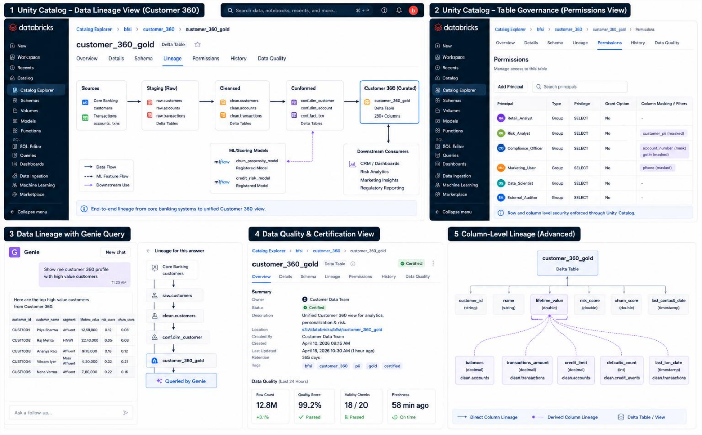Open Data Ingestion in the Permissions View sidebar

tap(458, 176)
